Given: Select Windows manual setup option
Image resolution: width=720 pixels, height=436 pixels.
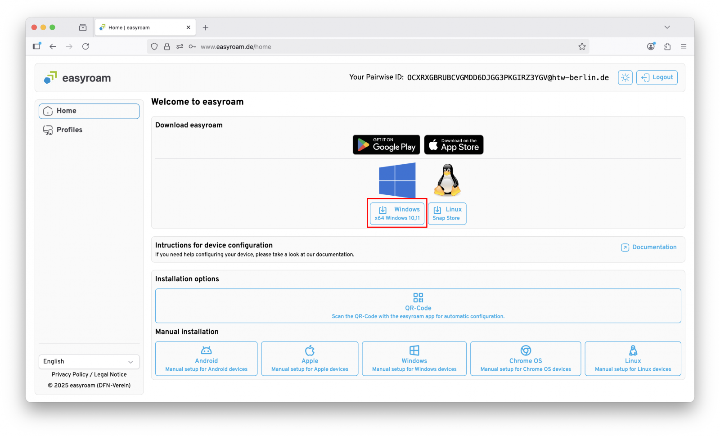Looking at the screenshot, I should 414,359.
